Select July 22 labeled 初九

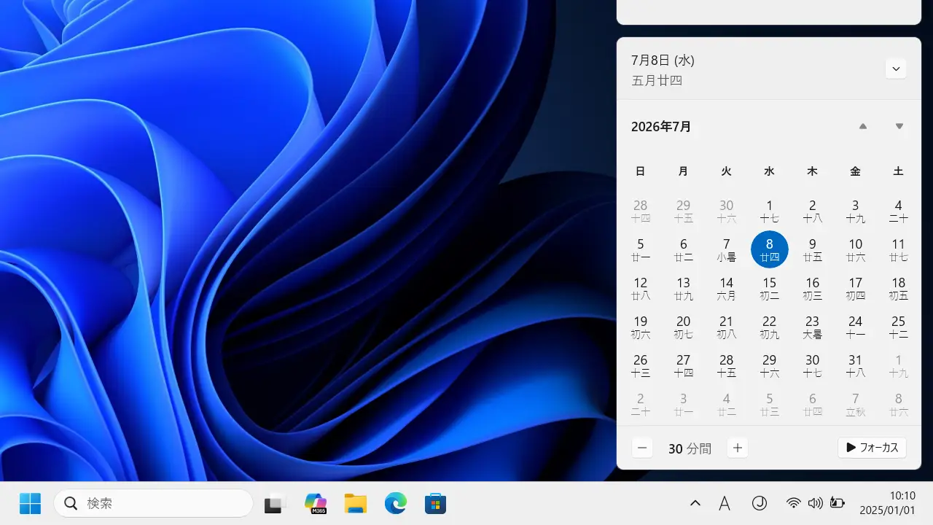coord(770,327)
